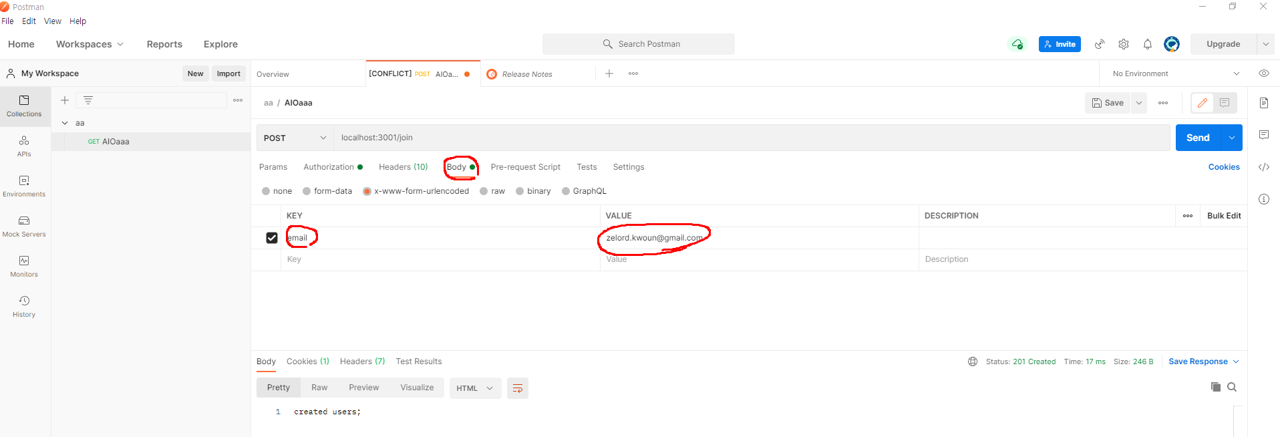Expand the Send button dropdown arrow

coord(1231,138)
